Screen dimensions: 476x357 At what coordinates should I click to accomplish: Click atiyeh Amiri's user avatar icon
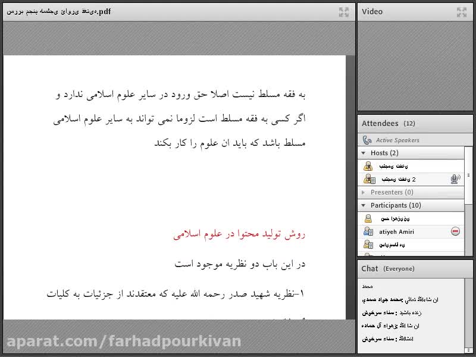click(x=368, y=231)
